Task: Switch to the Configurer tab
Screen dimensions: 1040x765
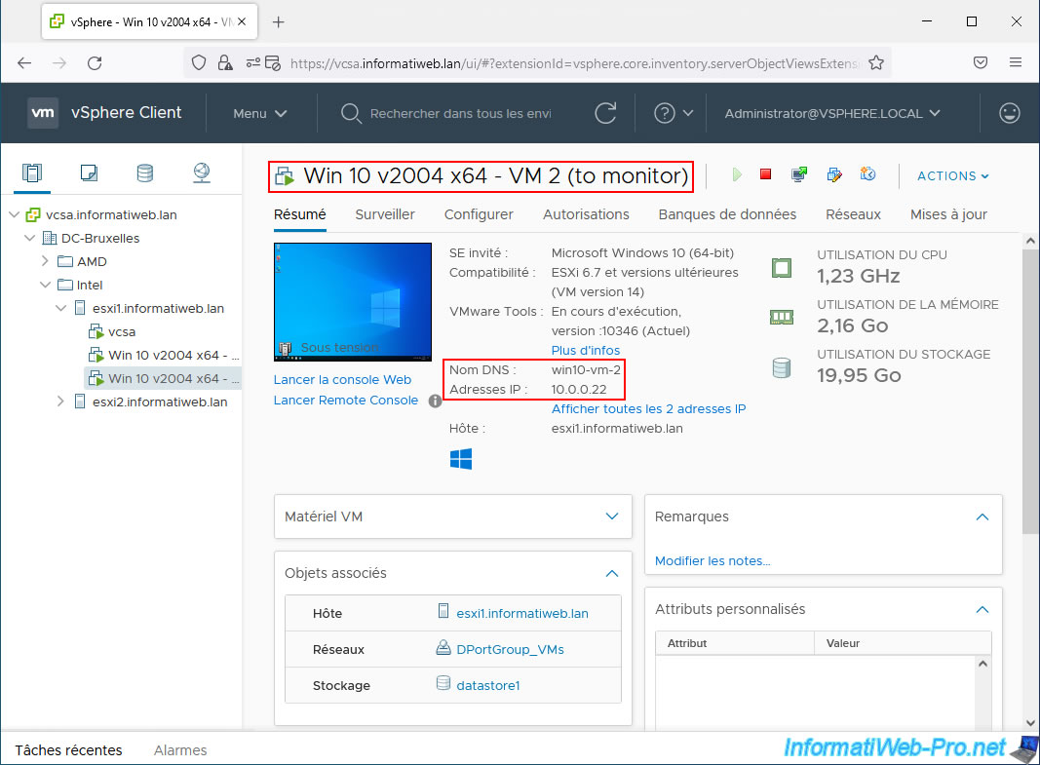Action: pos(479,214)
